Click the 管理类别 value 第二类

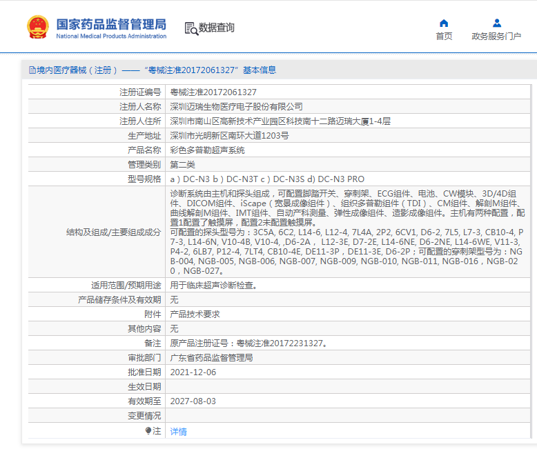pos(183,164)
